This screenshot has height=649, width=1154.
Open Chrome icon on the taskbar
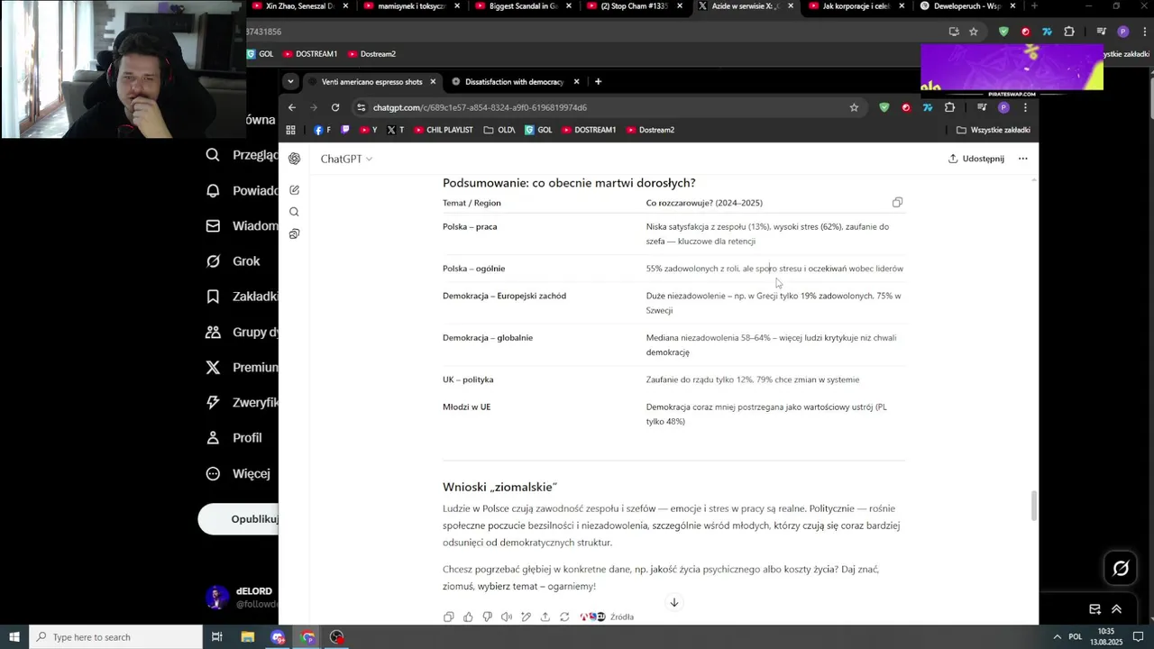click(308, 637)
